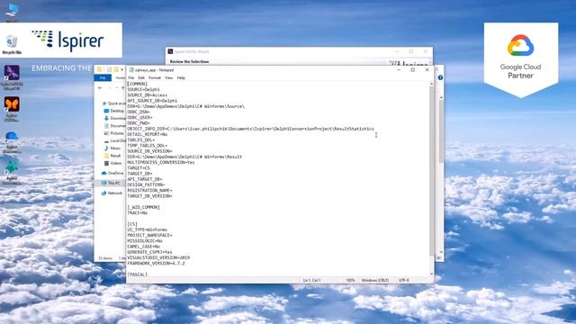The width and height of the screenshot is (576, 324).
Task: Click the TARGET=CS line in Notepad
Action: (139, 168)
